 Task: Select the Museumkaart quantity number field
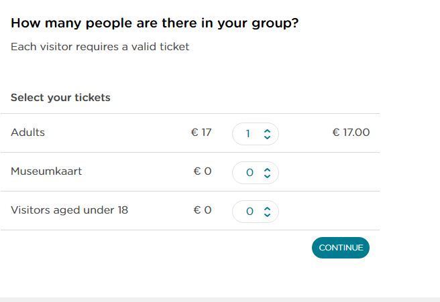(250, 173)
